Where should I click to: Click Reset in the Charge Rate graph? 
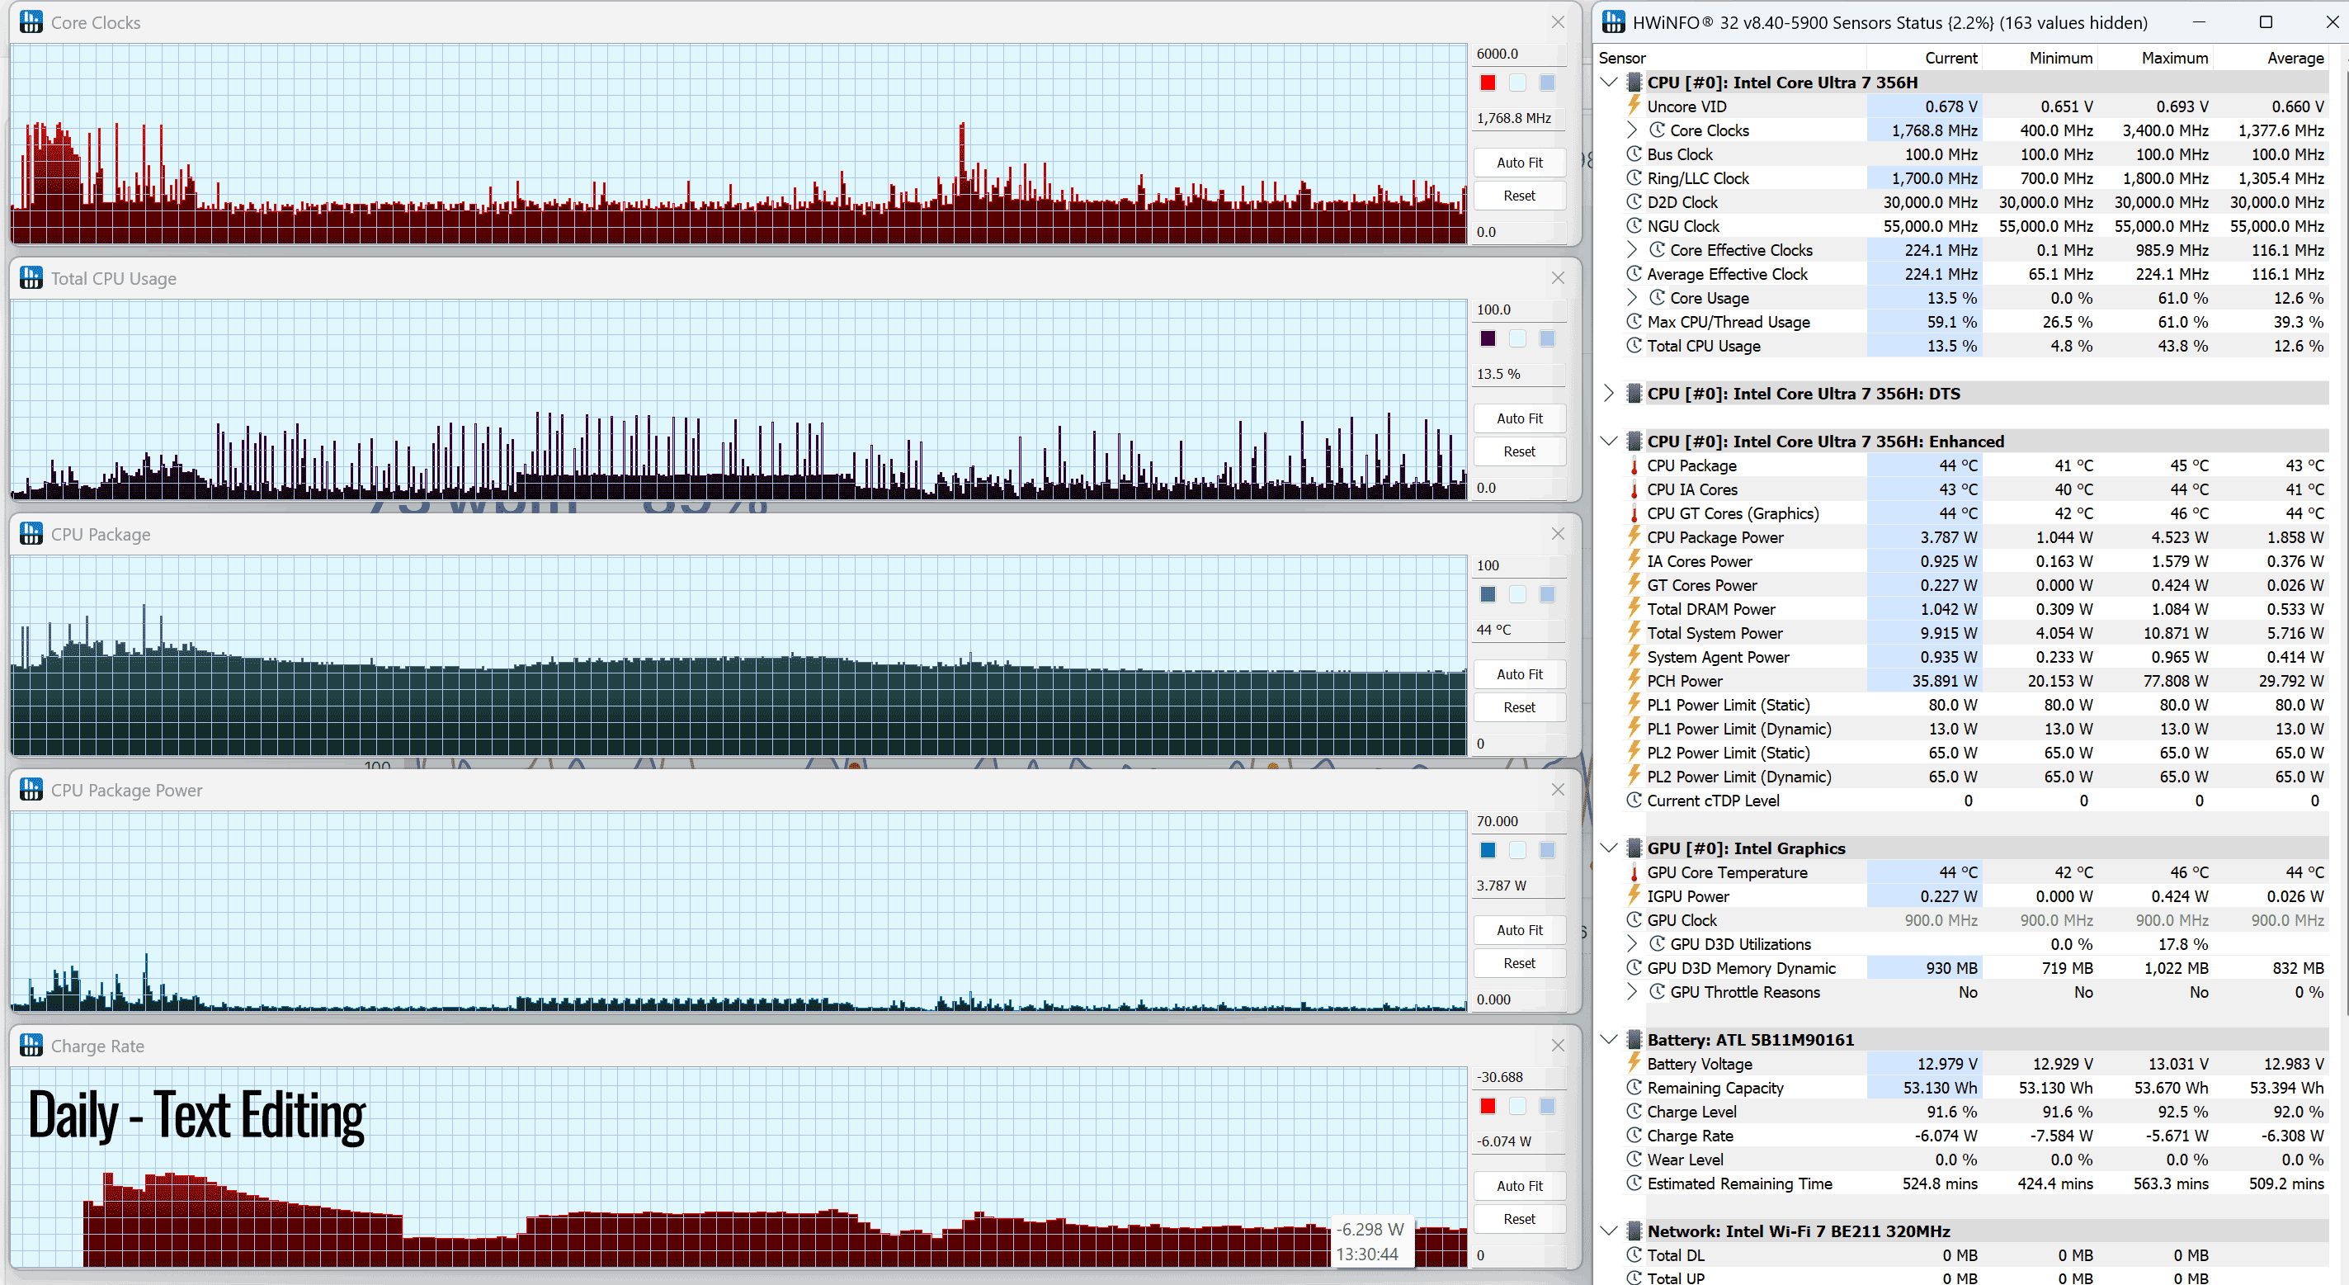pyautogui.click(x=1519, y=1218)
